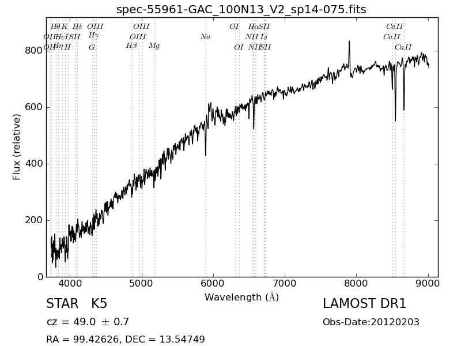
Task: Click the x-axis tick label 8000
Action: coord(357,284)
